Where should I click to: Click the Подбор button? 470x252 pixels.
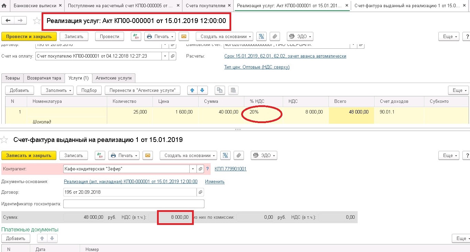pos(89,90)
